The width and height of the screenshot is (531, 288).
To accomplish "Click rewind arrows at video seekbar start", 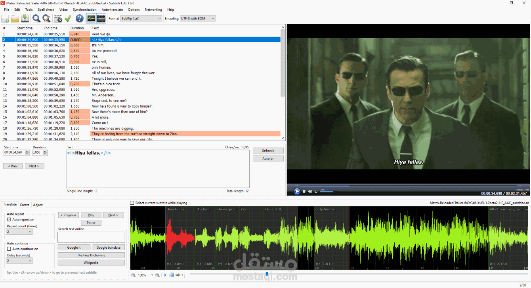I will coord(296,186).
